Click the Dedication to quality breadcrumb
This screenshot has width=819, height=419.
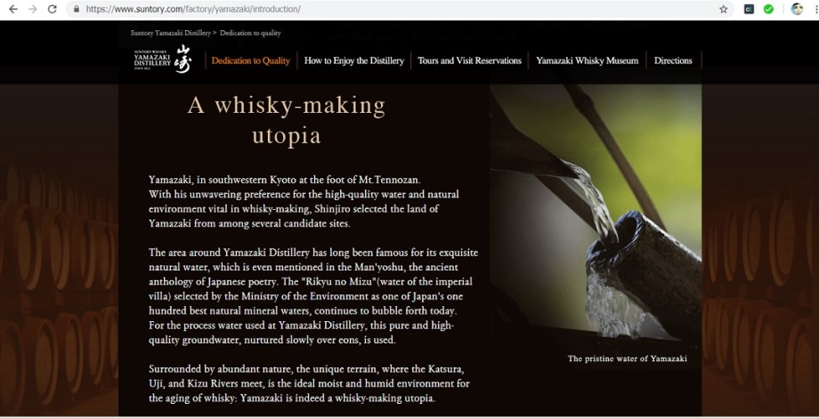(x=250, y=33)
